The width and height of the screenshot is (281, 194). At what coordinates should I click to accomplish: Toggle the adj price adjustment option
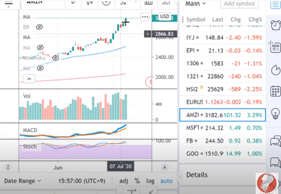point(124,181)
